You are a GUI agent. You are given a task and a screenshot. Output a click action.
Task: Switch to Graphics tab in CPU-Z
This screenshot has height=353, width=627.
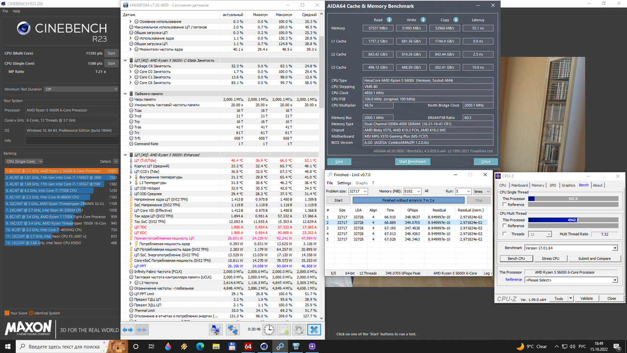click(568, 185)
